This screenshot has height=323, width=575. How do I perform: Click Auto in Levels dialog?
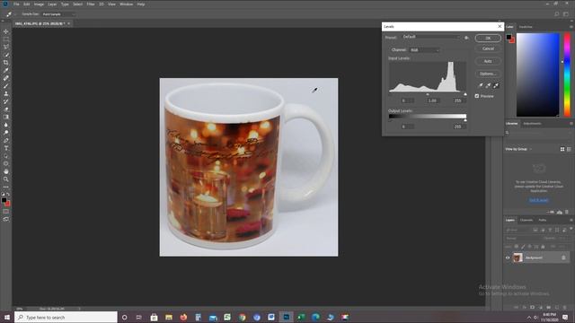tap(488, 61)
